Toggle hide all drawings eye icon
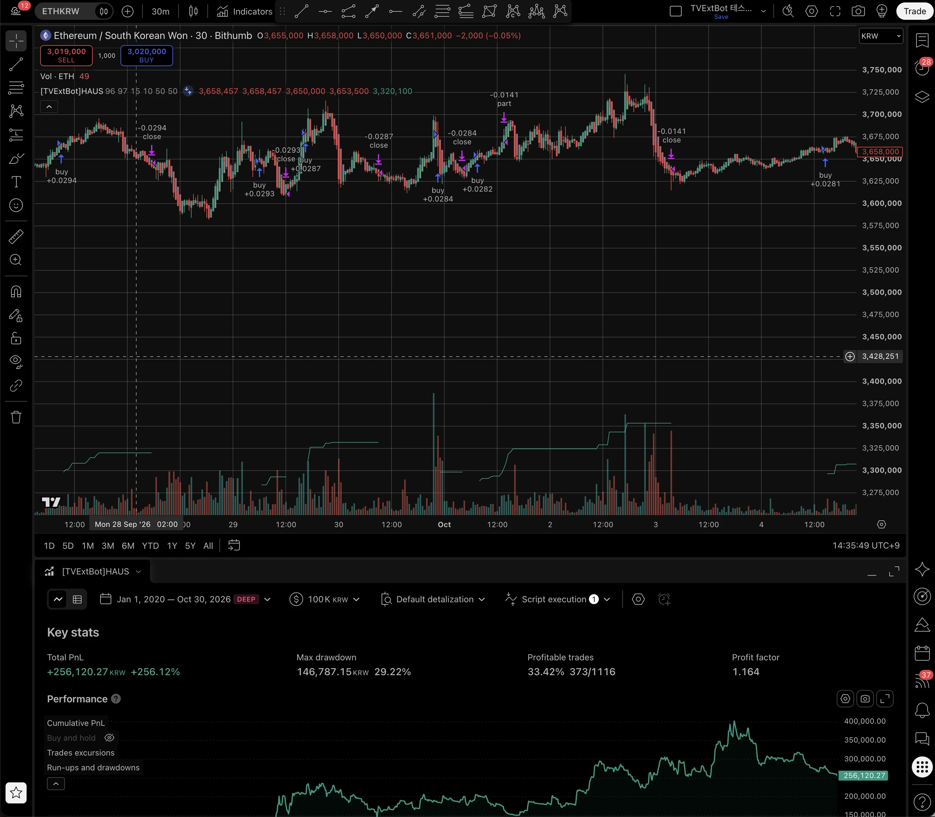Image resolution: width=935 pixels, height=817 pixels. [16, 362]
